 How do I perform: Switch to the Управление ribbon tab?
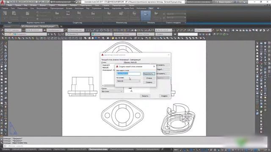coord(97,8)
